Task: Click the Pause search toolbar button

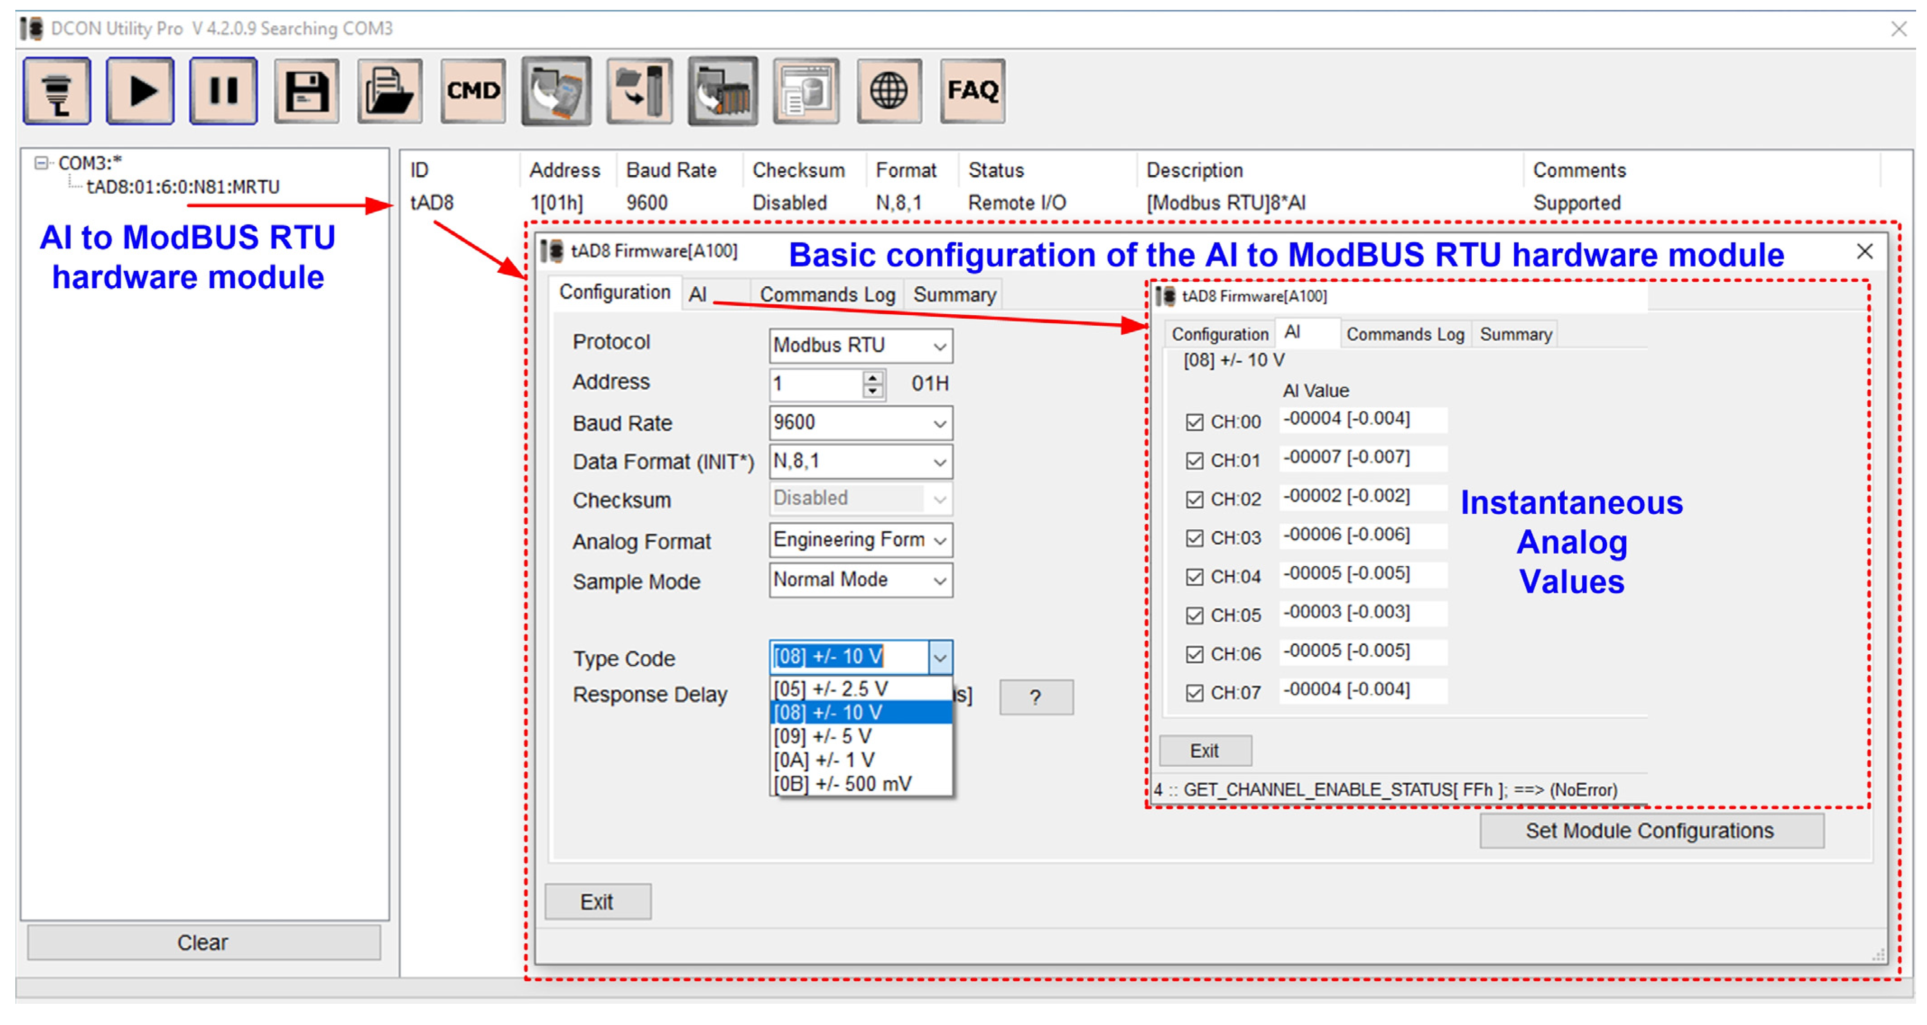Action: (223, 91)
